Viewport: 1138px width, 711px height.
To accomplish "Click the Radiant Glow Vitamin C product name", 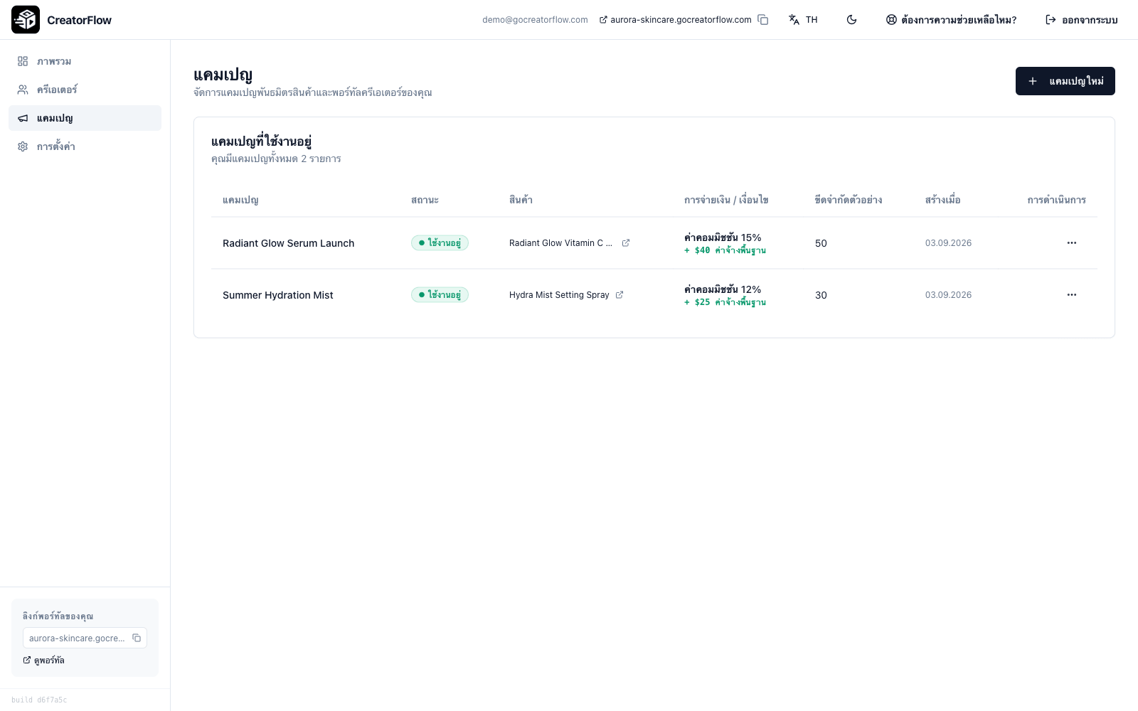I will pos(560,243).
